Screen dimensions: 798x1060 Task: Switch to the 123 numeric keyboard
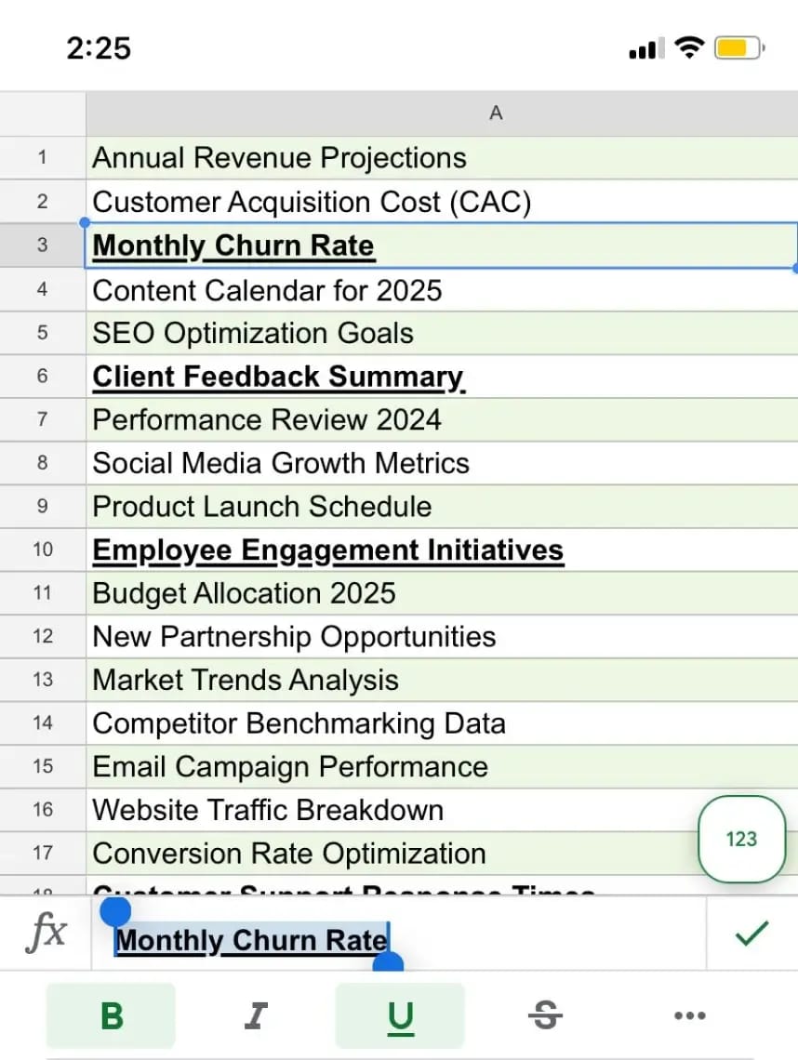(741, 839)
